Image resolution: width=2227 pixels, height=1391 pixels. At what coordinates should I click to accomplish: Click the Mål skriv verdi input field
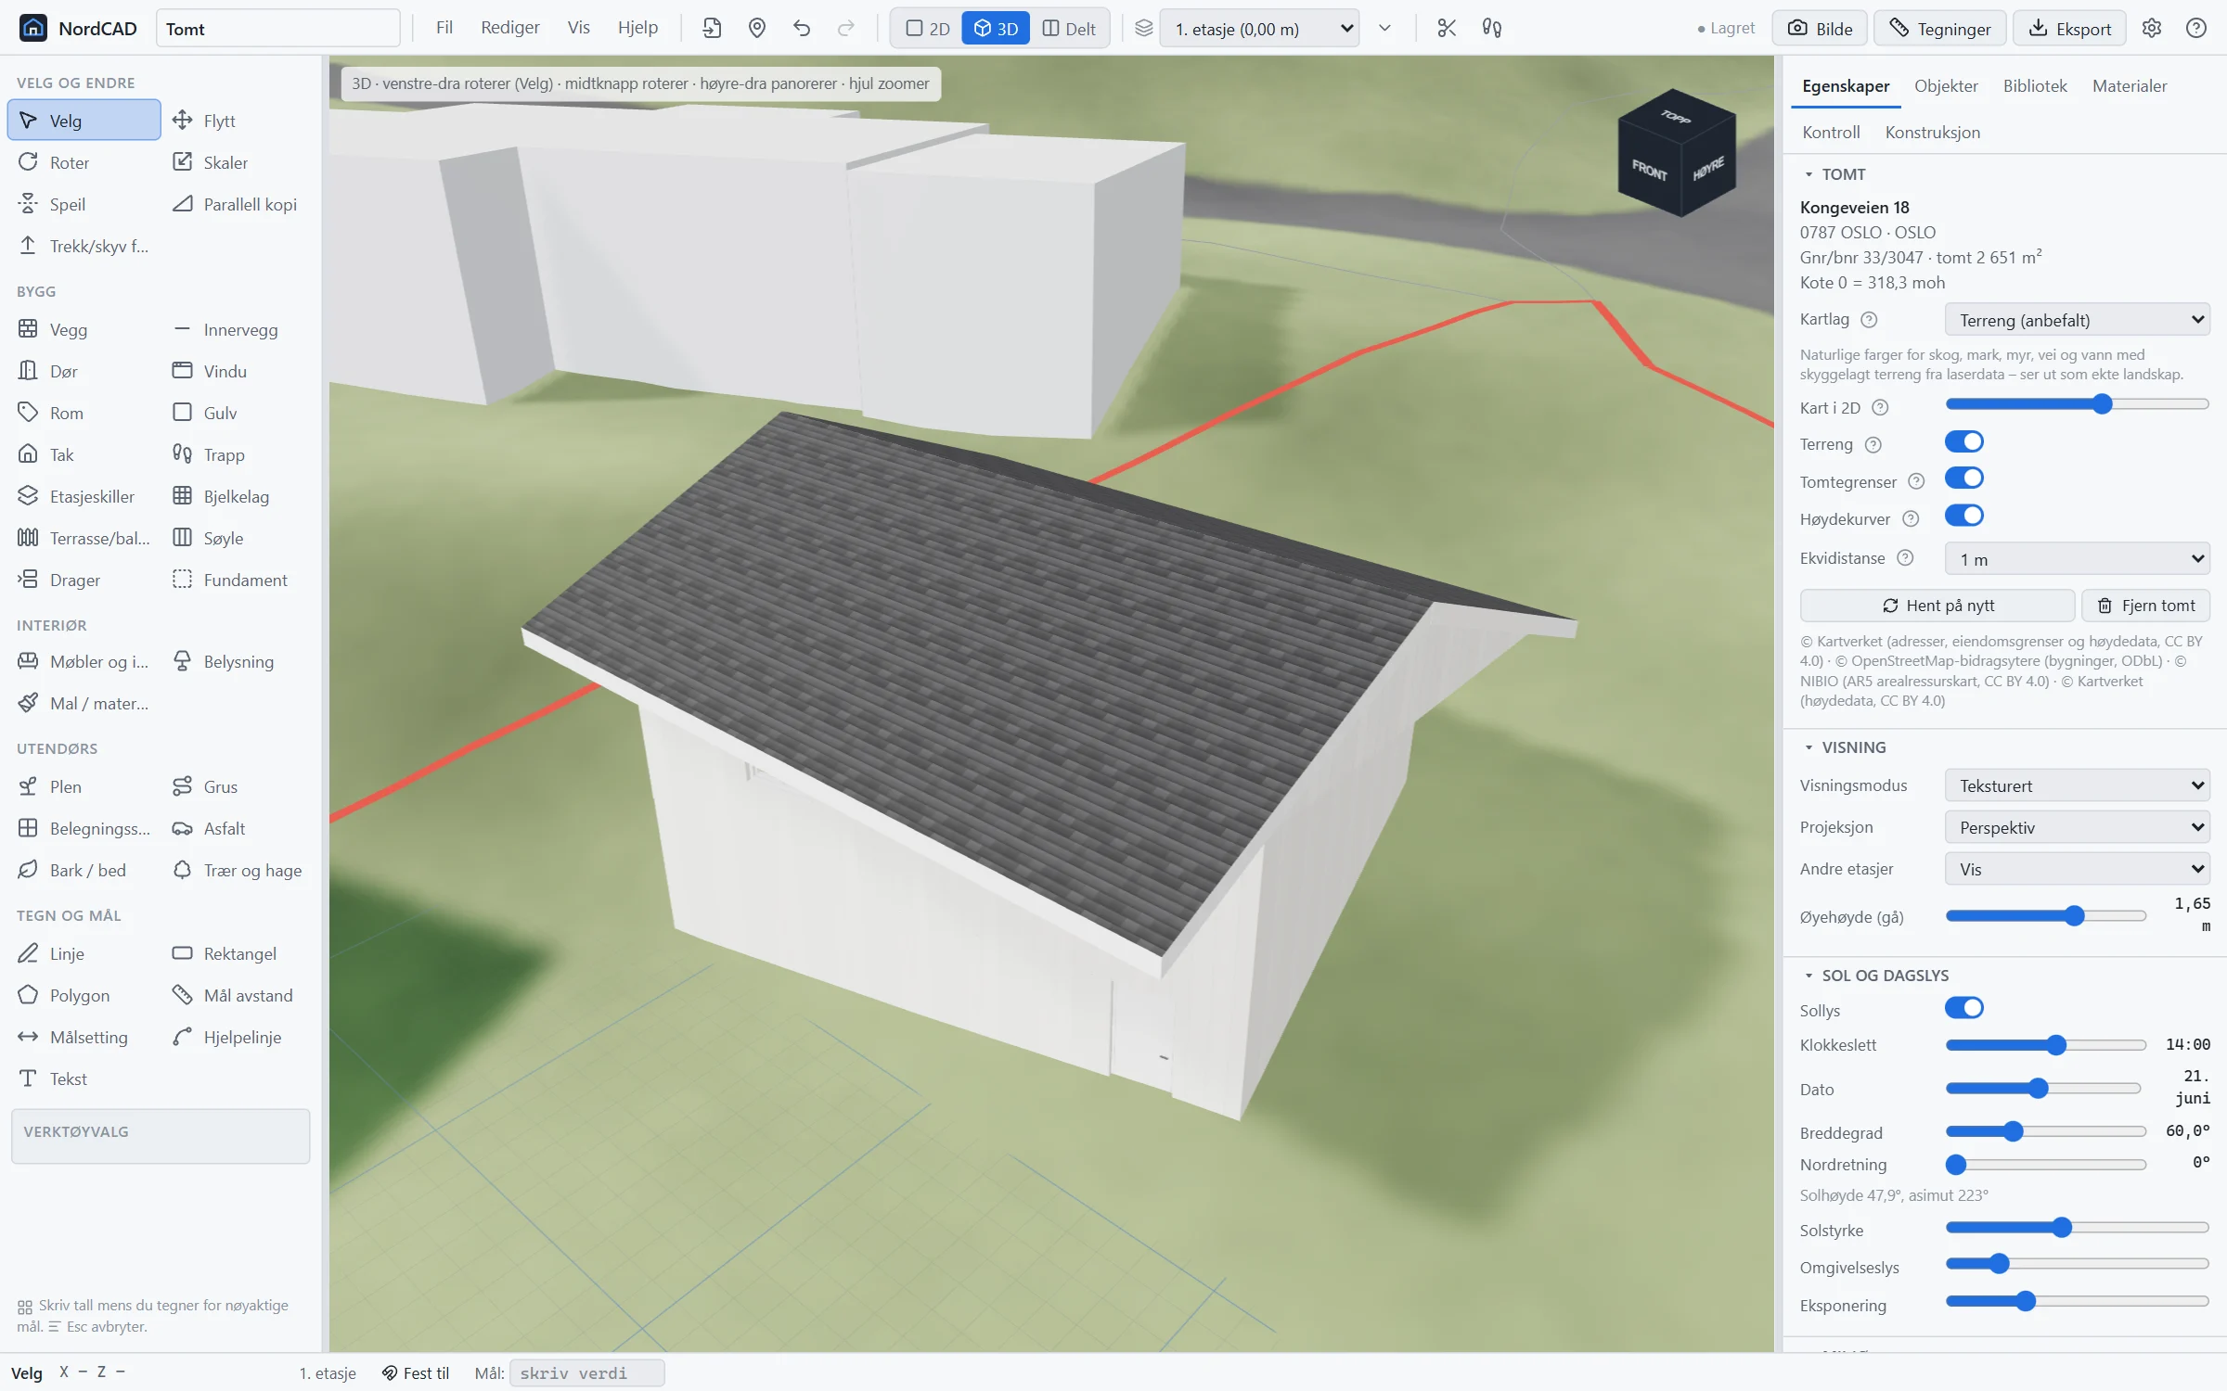point(586,1373)
